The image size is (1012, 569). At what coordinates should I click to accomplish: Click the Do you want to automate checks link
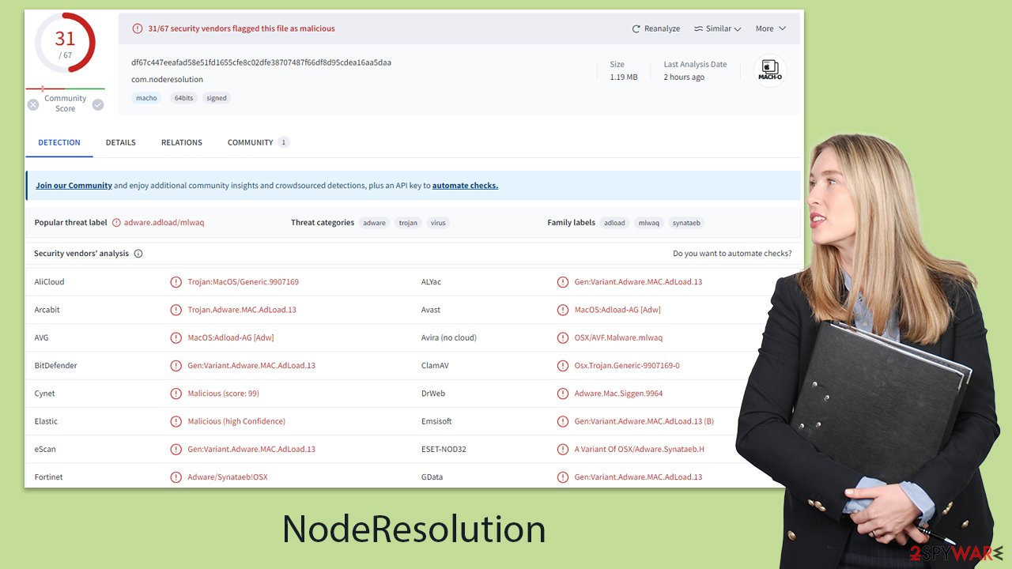tap(732, 254)
